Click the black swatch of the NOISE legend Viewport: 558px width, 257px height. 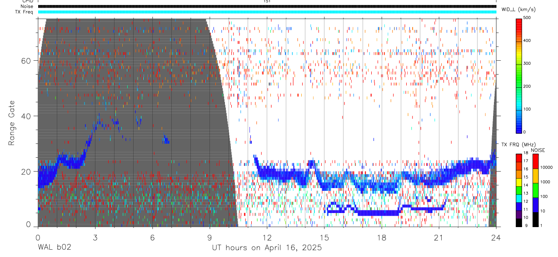coord(536,219)
